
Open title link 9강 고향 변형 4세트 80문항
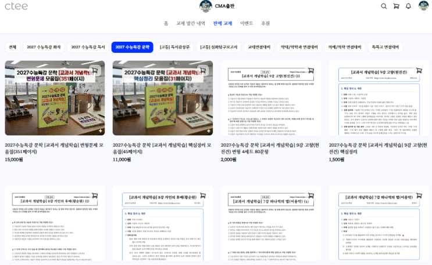tap(270, 148)
